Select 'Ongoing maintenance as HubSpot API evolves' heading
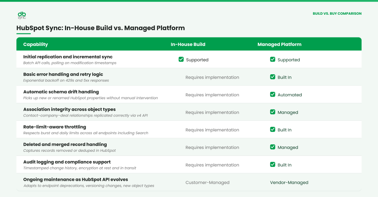The image size is (378, 197). pyautogui.click(x=75, y=179)
